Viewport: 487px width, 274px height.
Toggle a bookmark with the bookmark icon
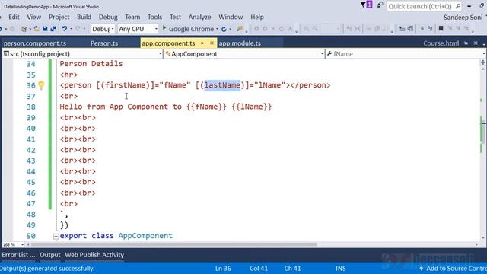pyautogui.click(x=441, y=29)
